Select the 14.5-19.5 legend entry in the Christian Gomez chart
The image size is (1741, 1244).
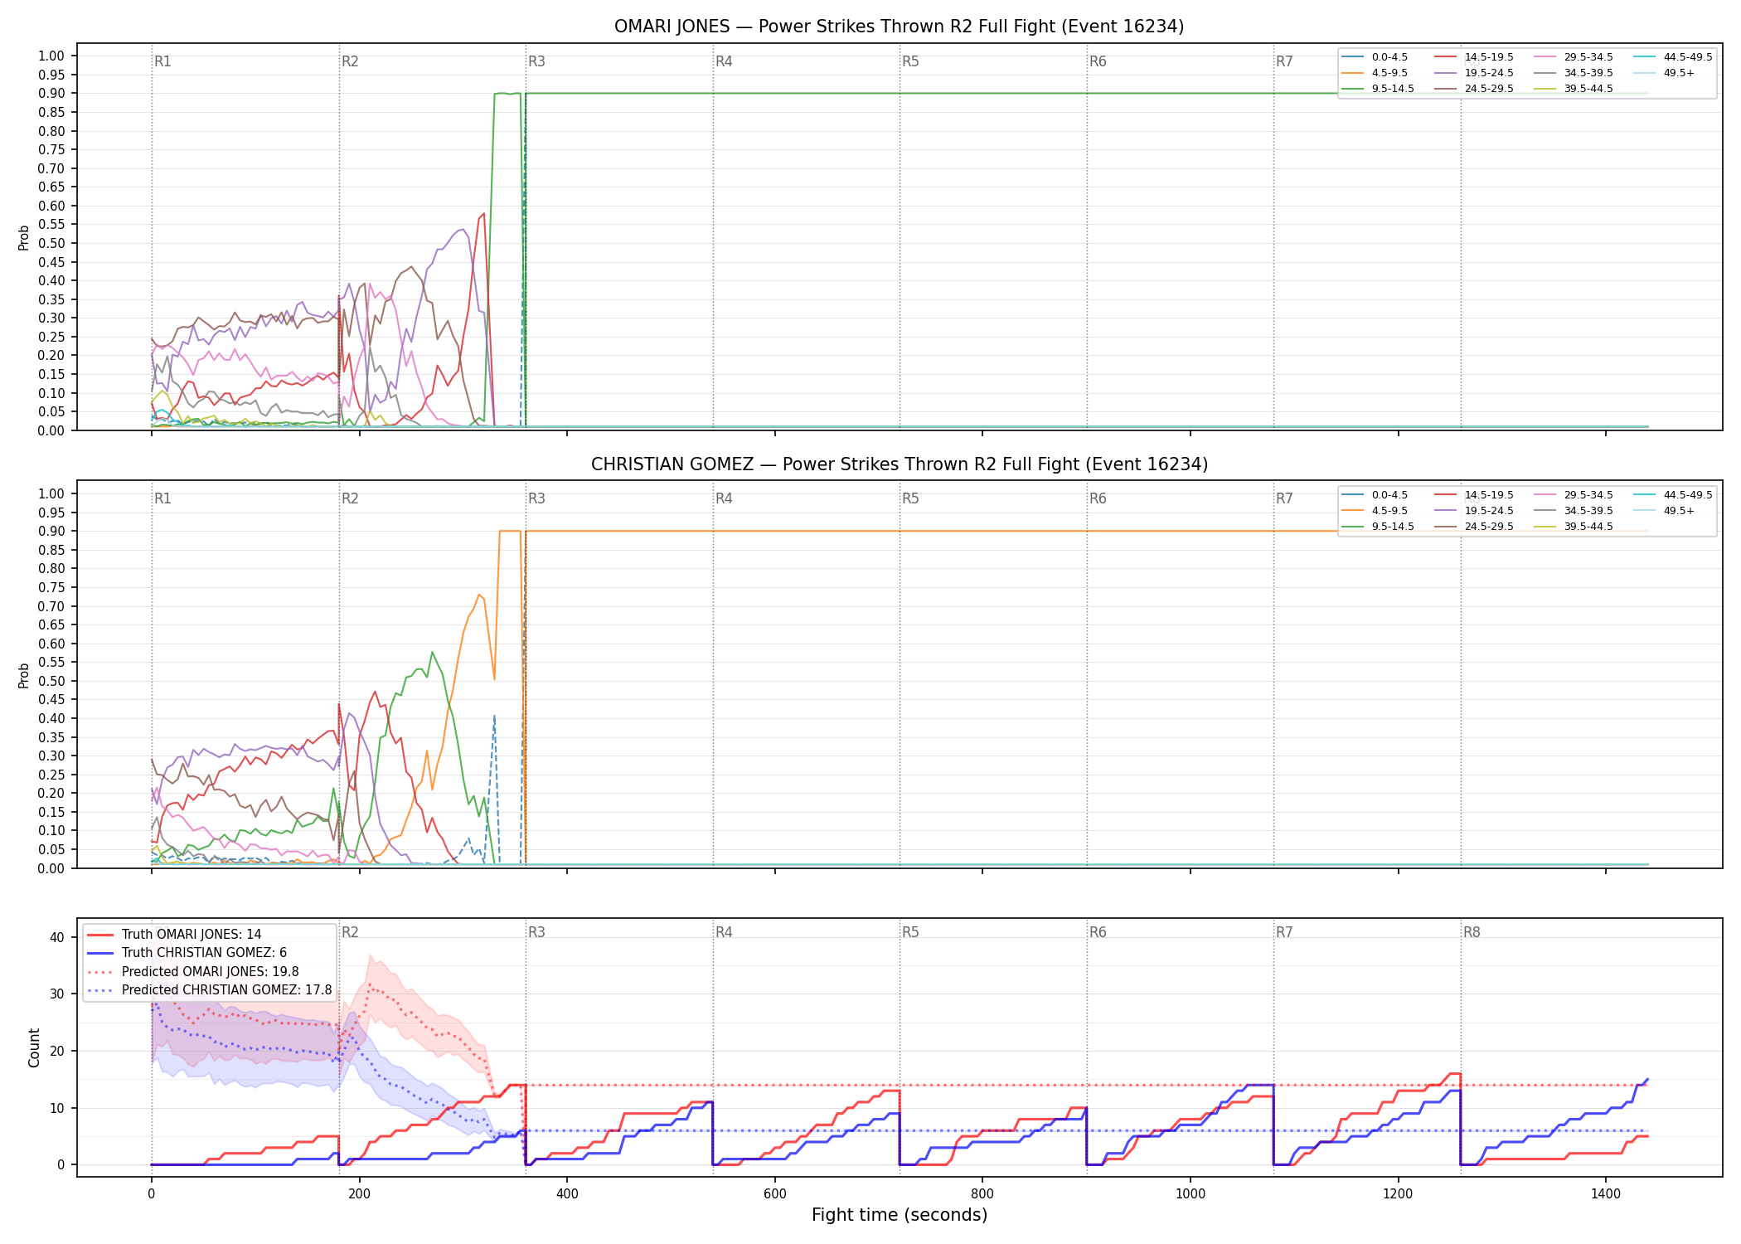point(1475,495)
